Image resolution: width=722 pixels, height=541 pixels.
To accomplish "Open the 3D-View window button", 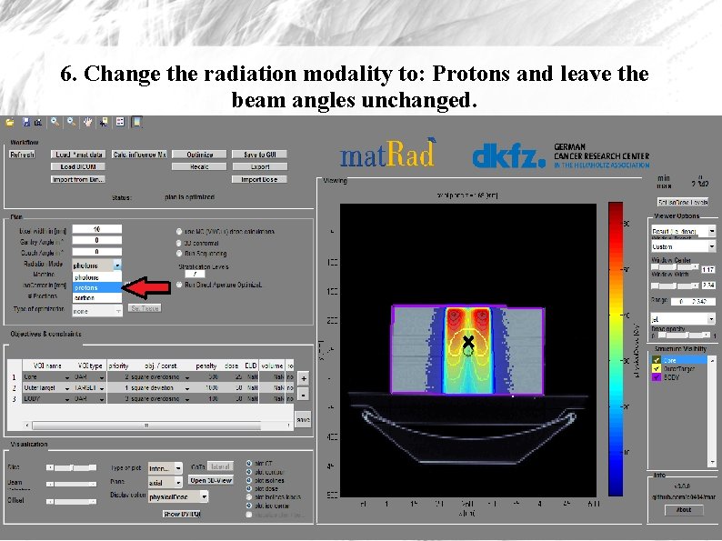I will pyautogui.click(x=211, y=480).
